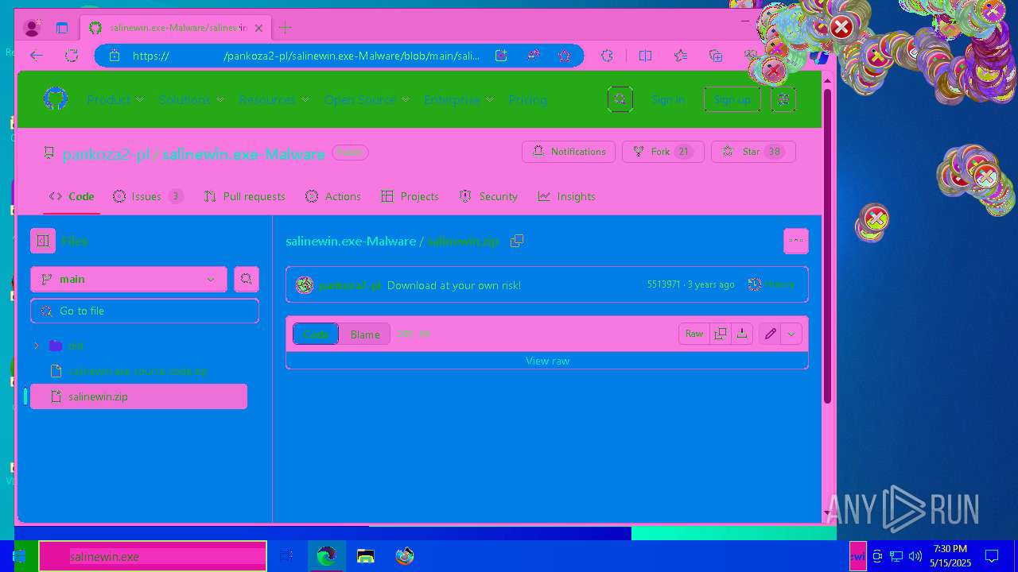Open the Edge profile icon
This screenshot has height=572, width=1018.
(32, 28)
